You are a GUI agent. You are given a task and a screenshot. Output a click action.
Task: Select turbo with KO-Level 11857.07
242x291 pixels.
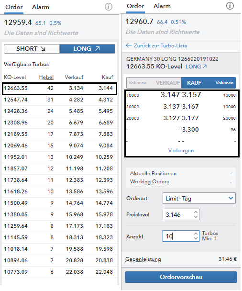[x=59, y=169]
